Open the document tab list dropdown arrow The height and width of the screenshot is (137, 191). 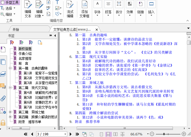coord(188,28)
